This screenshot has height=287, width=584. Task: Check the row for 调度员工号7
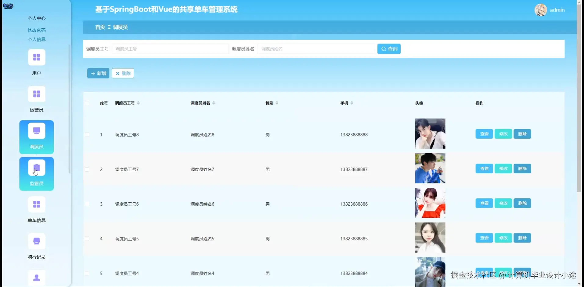(87, 169)
